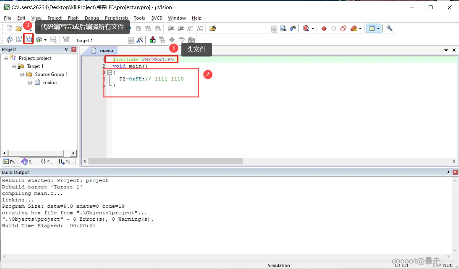Close the main.c editor tab
Screen dimensions: 459x269
coord(454,50)
